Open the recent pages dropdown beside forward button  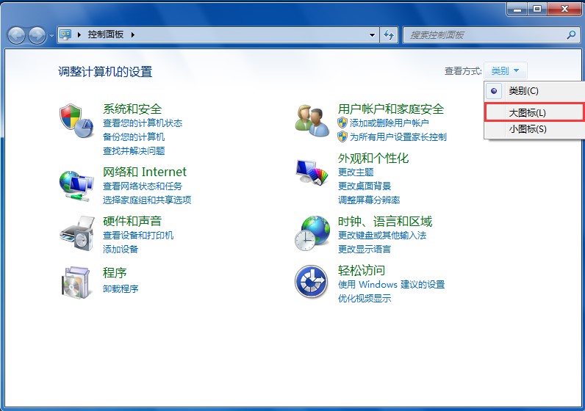pos(51,35)
